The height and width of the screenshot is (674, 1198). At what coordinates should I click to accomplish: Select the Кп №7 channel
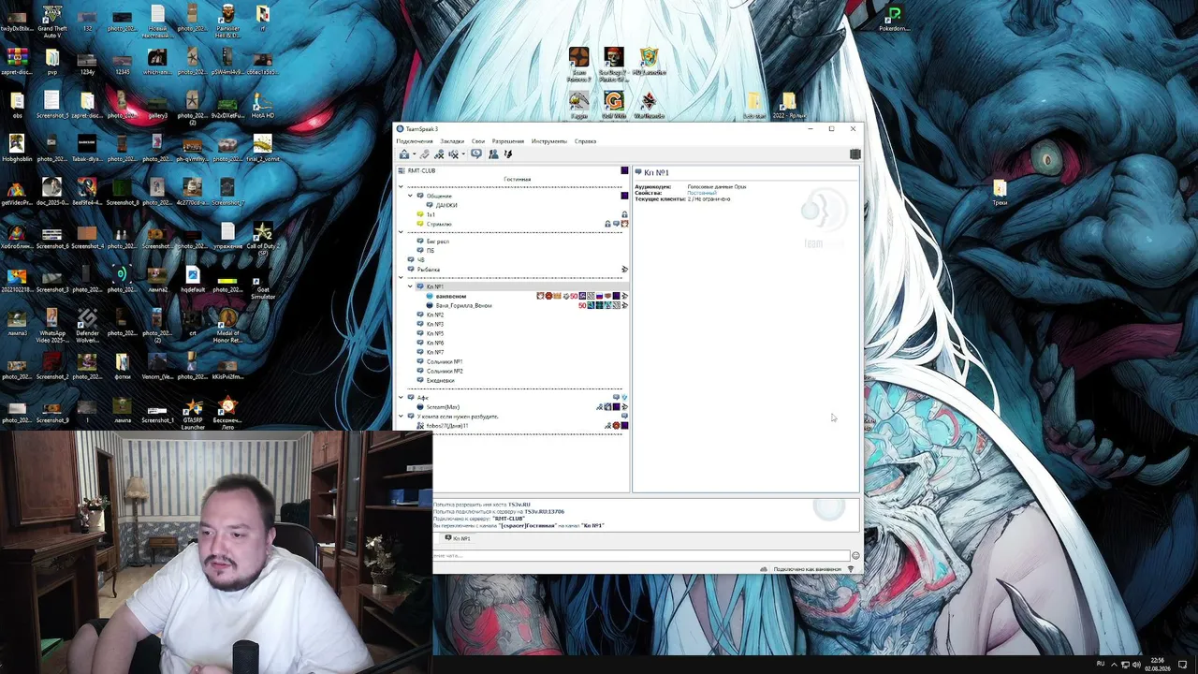coord(435,352)
